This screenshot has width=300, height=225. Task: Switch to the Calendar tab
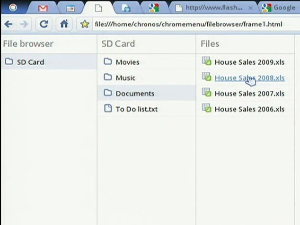tap(71, 9)
